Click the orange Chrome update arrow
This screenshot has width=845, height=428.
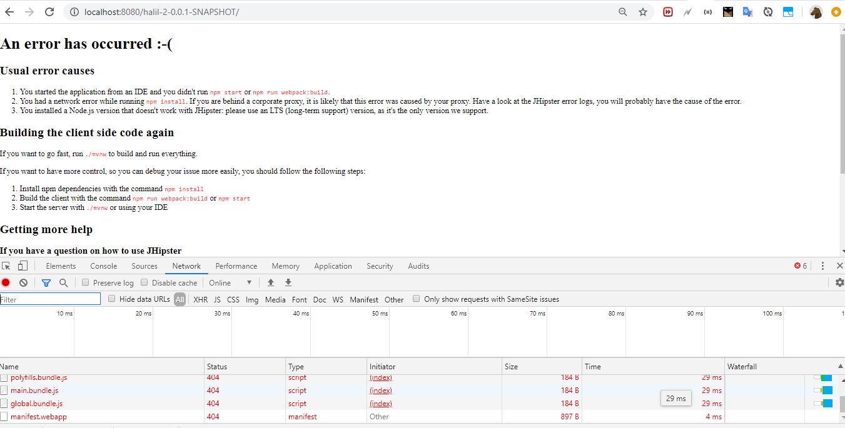tap(836, 12)
